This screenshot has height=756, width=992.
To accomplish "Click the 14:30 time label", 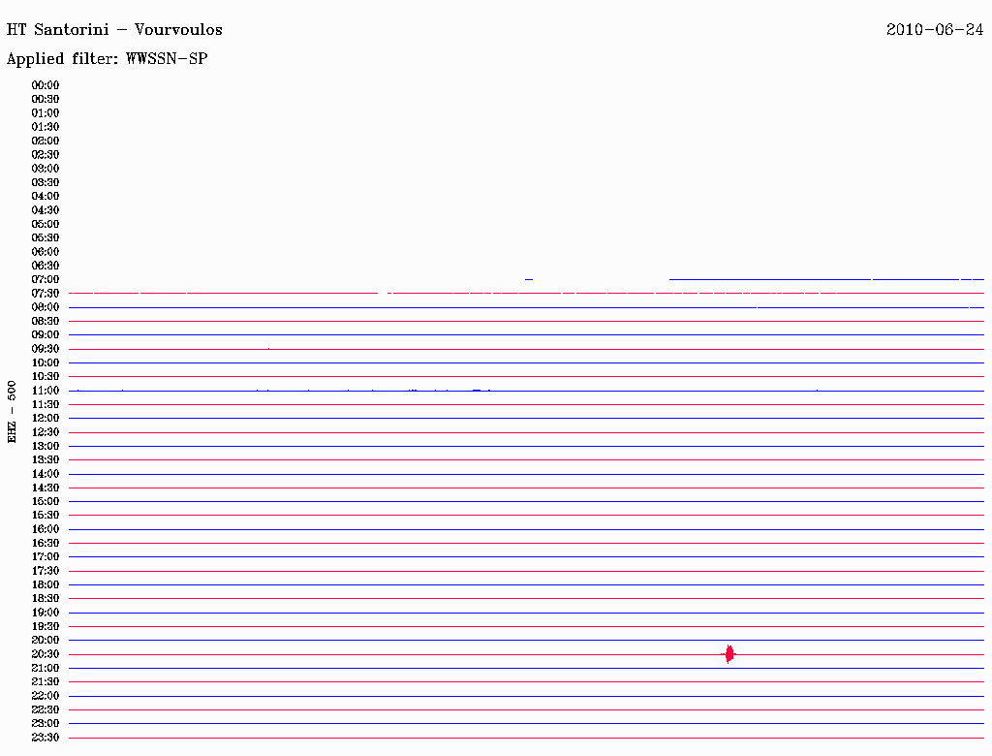I will 46,488.
